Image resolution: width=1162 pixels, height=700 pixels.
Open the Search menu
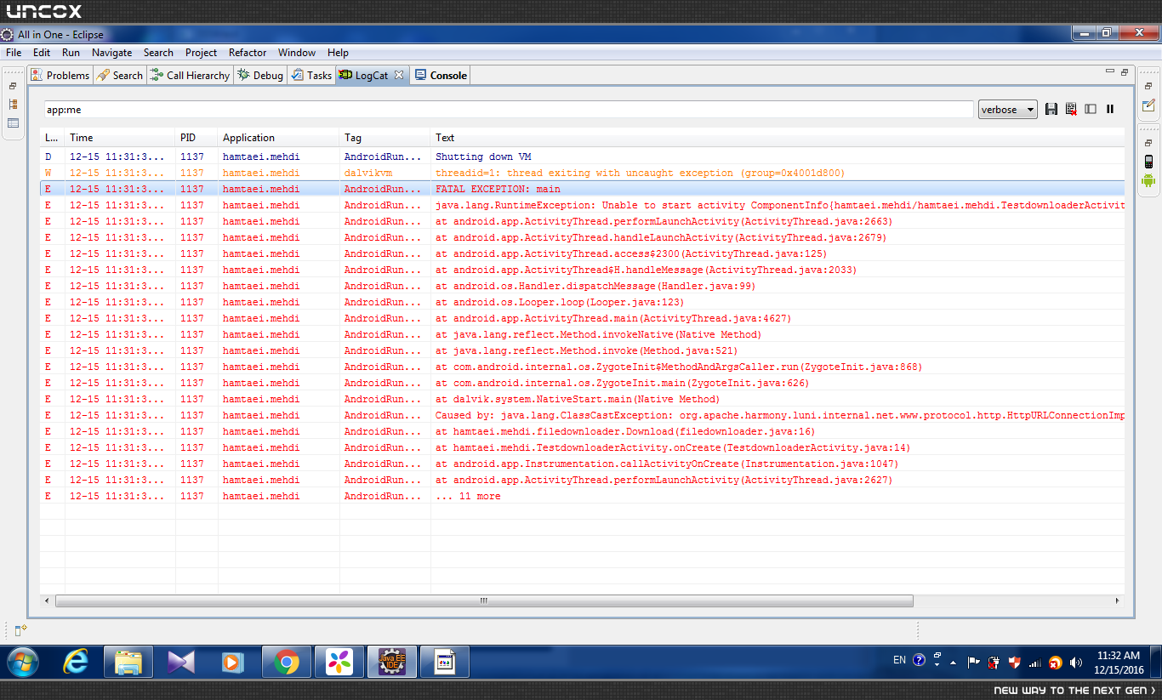point(158,53)
